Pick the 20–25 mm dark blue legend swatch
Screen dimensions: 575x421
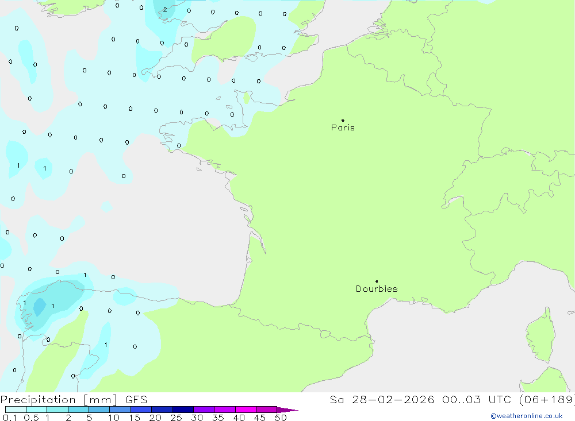tap(162, 410)
